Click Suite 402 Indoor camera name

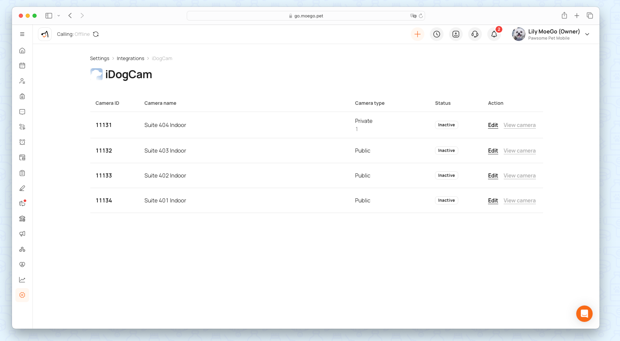click(165, 175)
